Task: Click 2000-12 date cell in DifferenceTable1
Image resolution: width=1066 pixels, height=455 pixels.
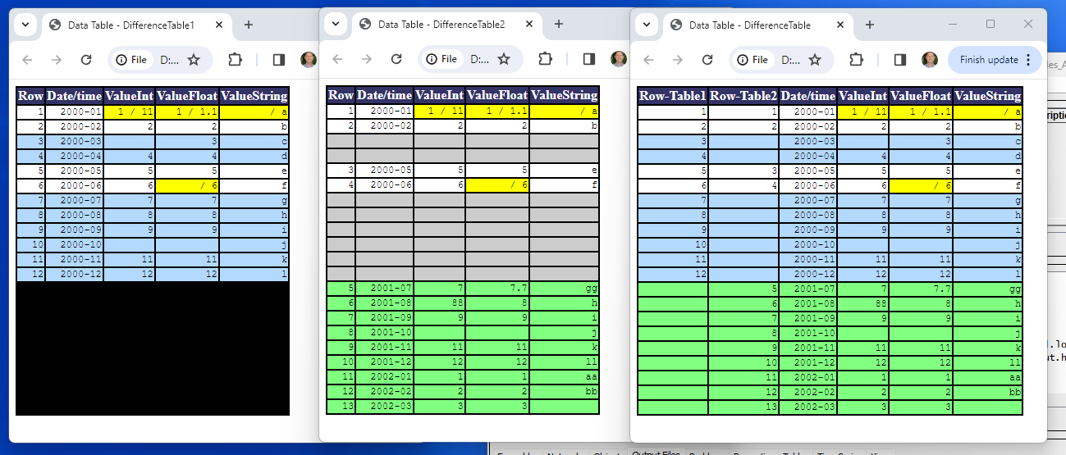Action: tap(75, 274)
